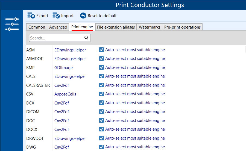Uncheck auto-select engine for ASM
246x151 pixels.
(x=101, y=50)
